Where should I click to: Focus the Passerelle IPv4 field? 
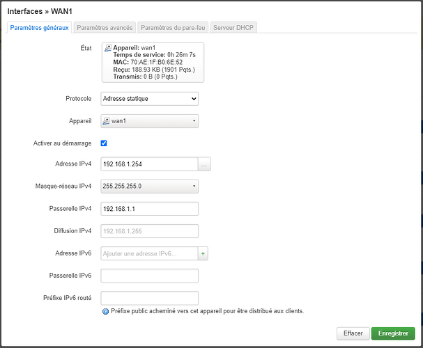pyautogui.click(x=150, y=209)
